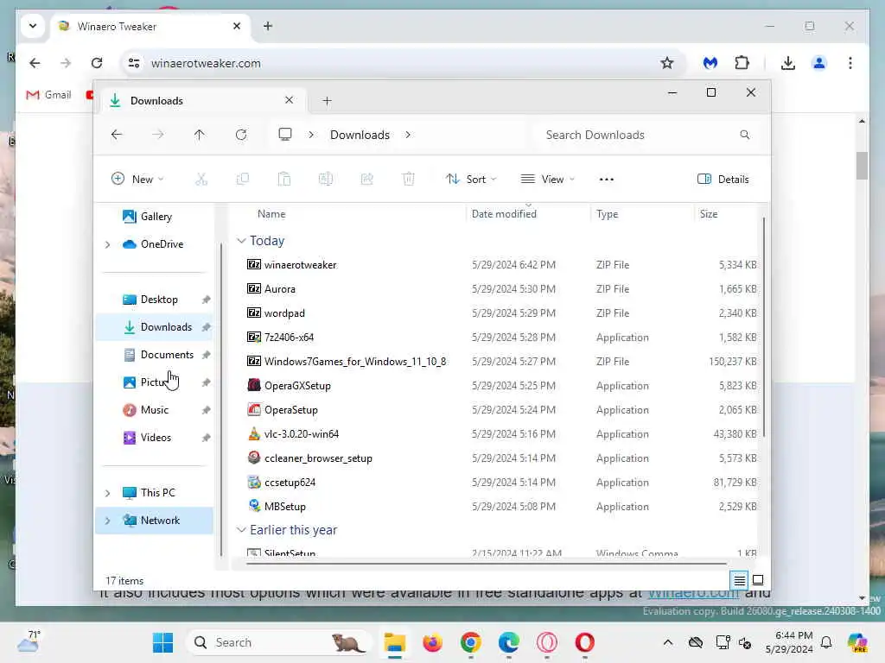Select the Winaero Tweaker Chrome tab
The height and width of the screenshot is (663, 885).
pos(152,27)
